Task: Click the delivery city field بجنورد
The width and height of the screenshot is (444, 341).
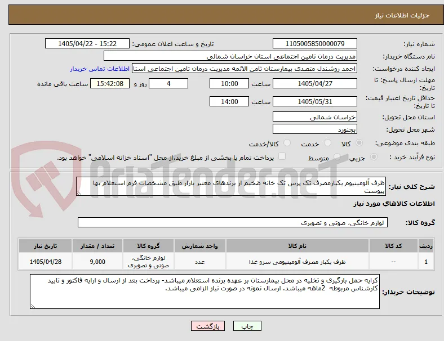Action: click(315, 129)
